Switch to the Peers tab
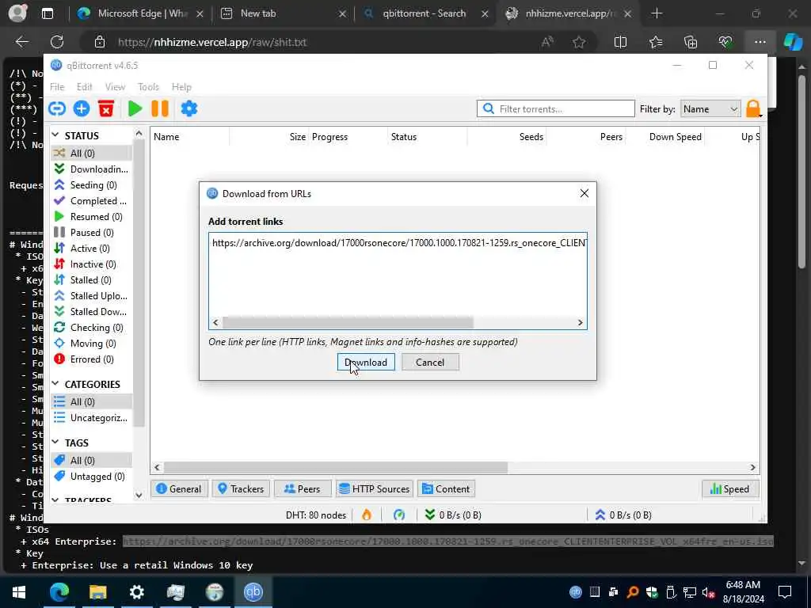Viewport: 811px width, 608px height. tap(302, 489)
